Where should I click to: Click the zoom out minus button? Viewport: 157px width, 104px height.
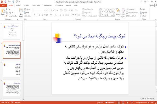135,102
